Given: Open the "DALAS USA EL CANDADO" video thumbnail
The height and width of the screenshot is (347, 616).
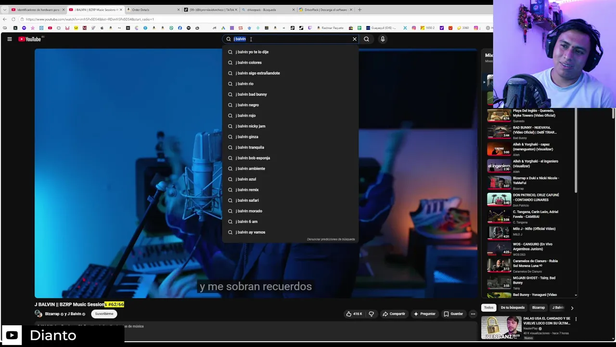Looking at the screenshot, I should [501, 327].
